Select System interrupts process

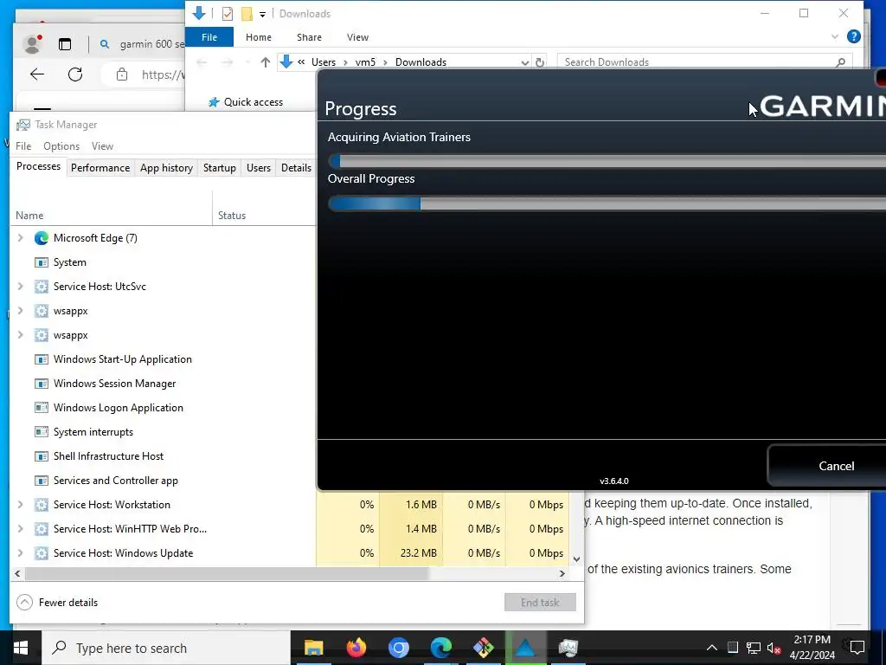(163, 432)
